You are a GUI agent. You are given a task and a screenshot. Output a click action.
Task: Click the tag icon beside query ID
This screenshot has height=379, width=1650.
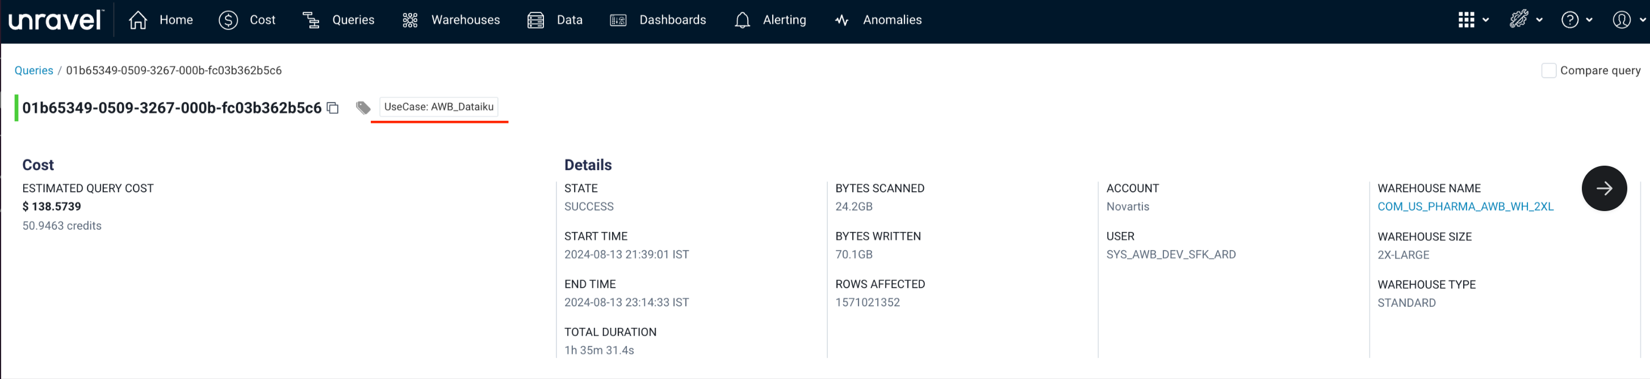(363, 108)
